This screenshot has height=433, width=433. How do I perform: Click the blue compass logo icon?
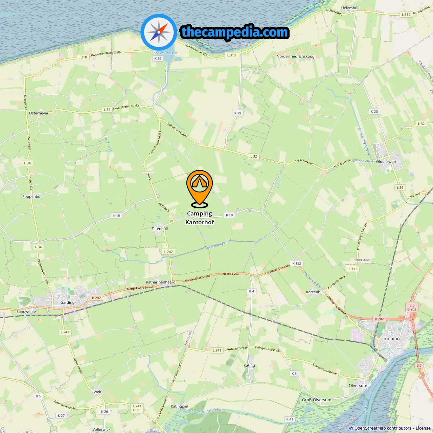coord(159,32)
